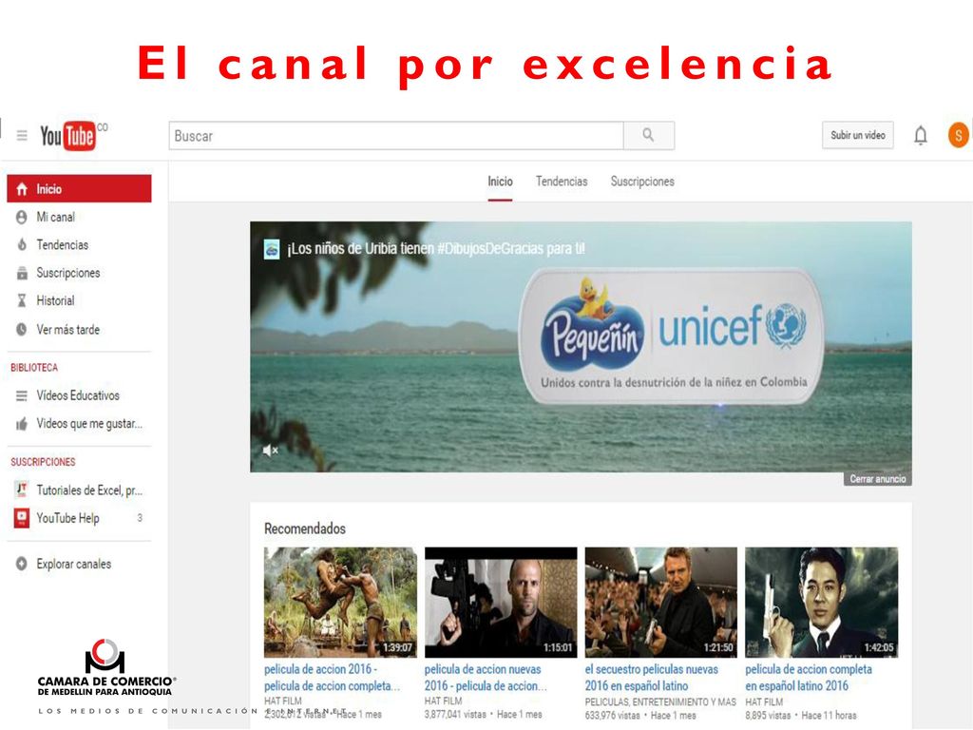Click the magnifier search button
The width and height of the screenshot is (973, 730).
(x=648, y=135)
